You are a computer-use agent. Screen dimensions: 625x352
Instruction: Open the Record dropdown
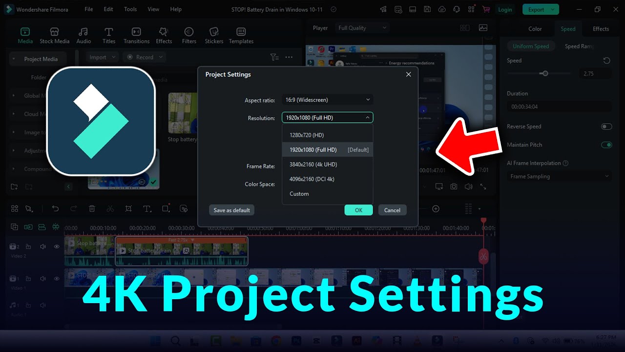pos(145,57)
